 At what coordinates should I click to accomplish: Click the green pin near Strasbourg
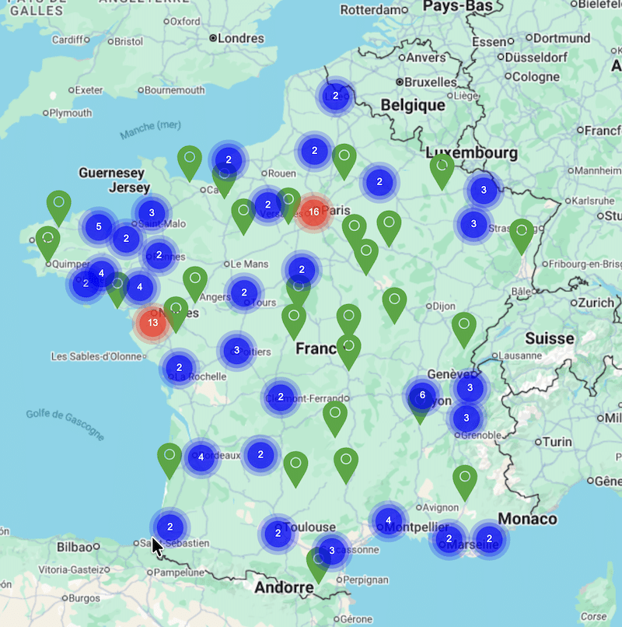pyautogui.click(x=522, y=233)
